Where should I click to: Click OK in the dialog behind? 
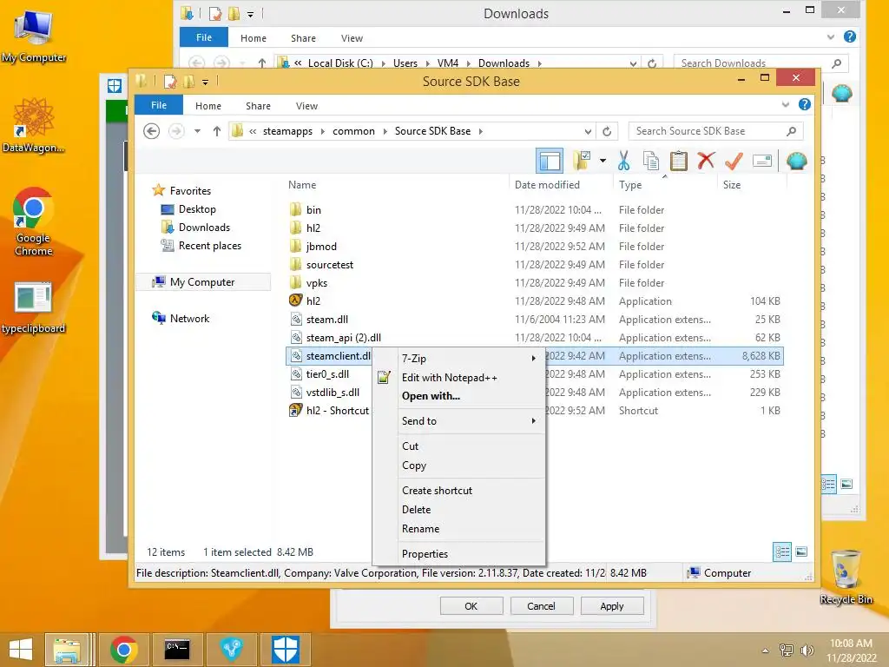(471, 606)
